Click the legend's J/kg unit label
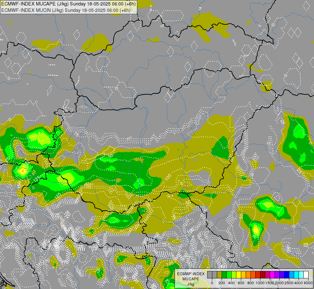The height and width of the screenshot is (289, 314). tap(191, 285)
